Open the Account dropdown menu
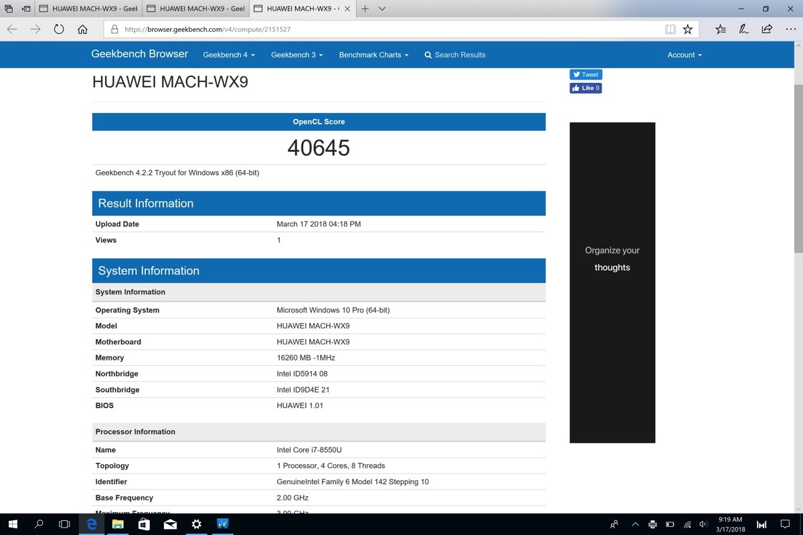The height and width of the screenshot is (535, 803). (685, 55)
